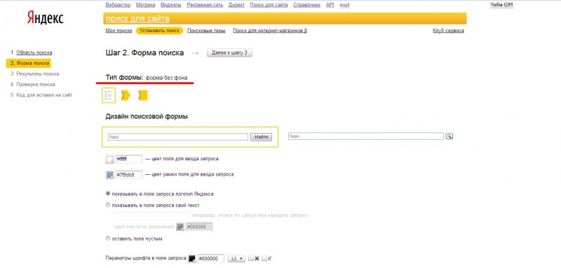Image resolution: width=561 pixels, height=268 pixels.
Task: Click the search input in the Найти design
Action: click(178, 137)
